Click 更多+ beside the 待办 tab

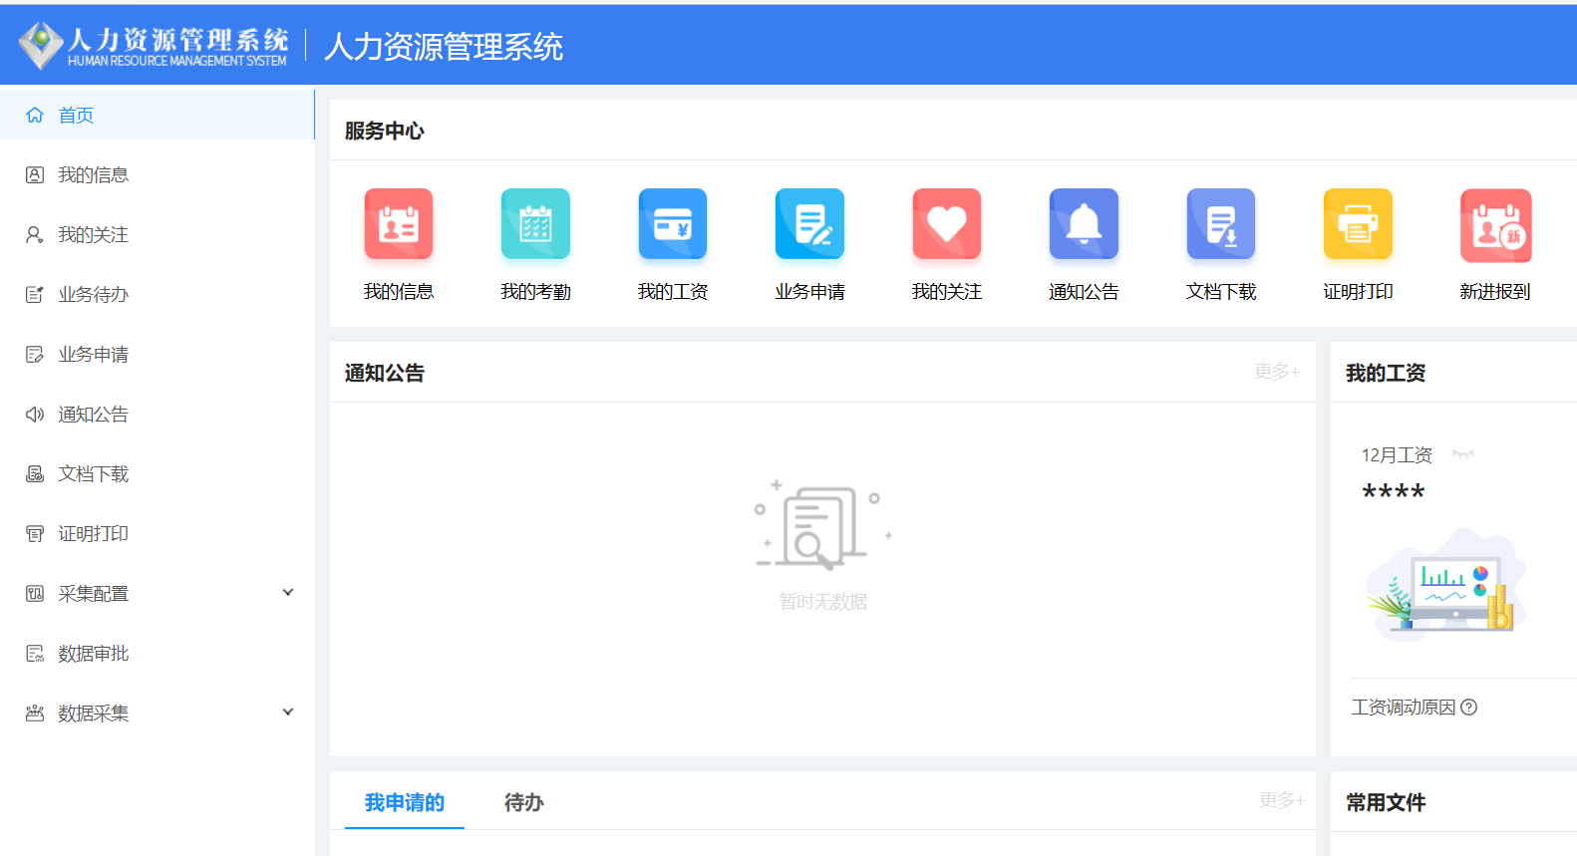click(1281, 800)
